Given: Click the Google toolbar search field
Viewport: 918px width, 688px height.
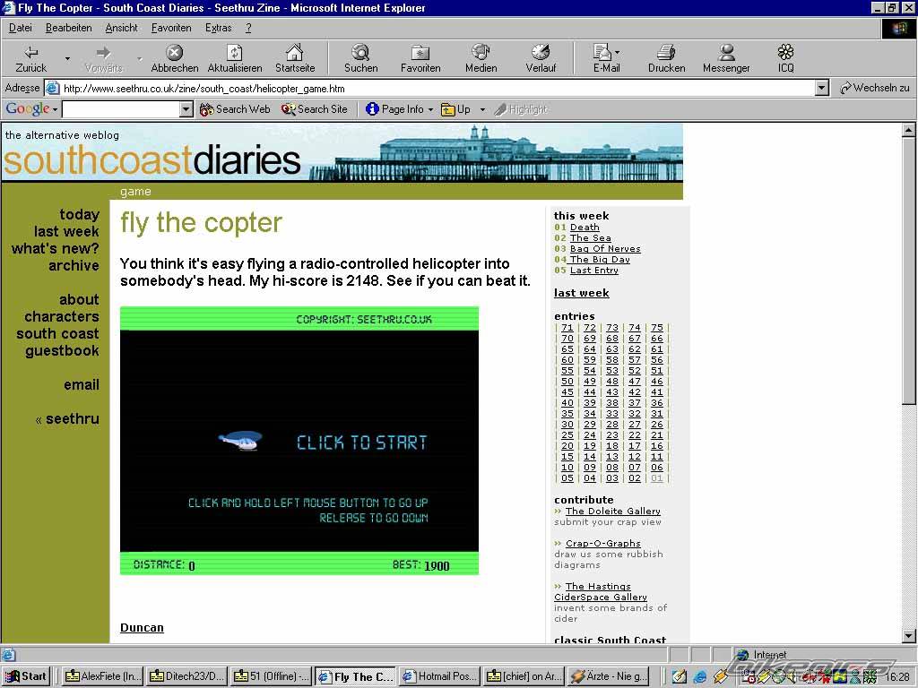Looking at the screenshot, I should (x=120, y=109).
